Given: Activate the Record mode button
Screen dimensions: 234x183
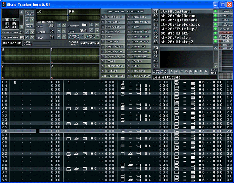Looking at the screenshot, I should (x=225, y=16).
